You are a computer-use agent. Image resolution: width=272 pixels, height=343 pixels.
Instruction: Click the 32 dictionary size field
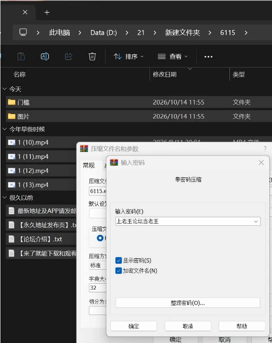click(x=97, y=288)
